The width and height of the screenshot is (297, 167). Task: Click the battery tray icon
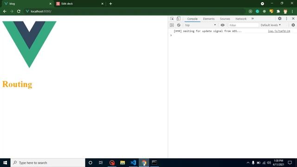pos(258,163)
